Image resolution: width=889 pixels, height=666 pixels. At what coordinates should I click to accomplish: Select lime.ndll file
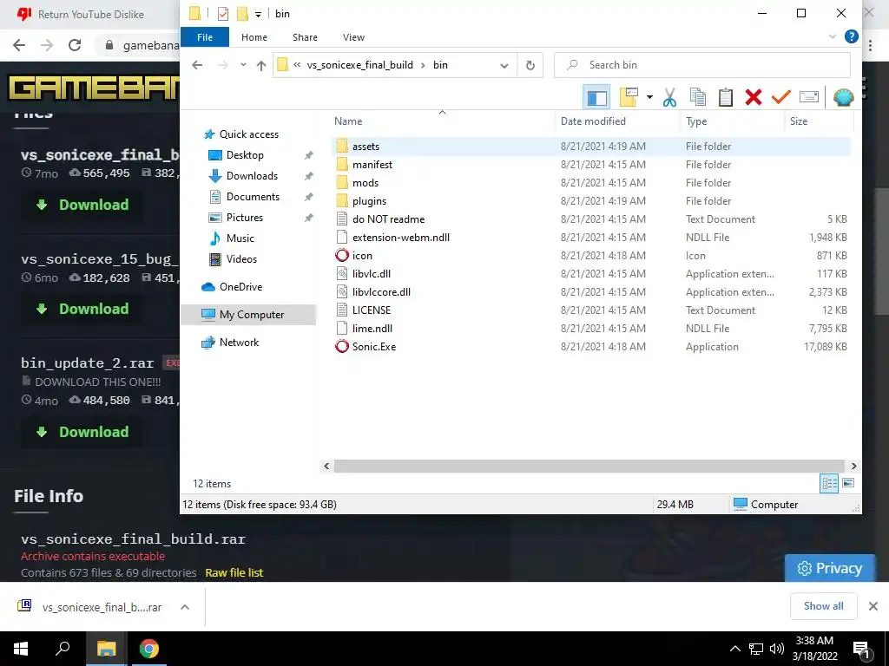click(x=591, y=328)
